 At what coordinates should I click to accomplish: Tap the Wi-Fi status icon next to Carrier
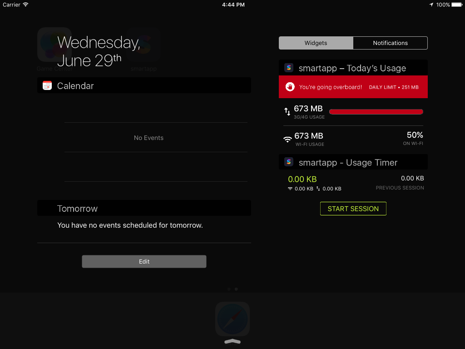[26, 5]
